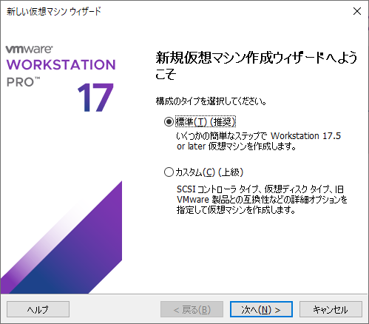Viewport: 369px width, 324px height.
Task: Close the wizard with the X button
Action: pos(357,11)
